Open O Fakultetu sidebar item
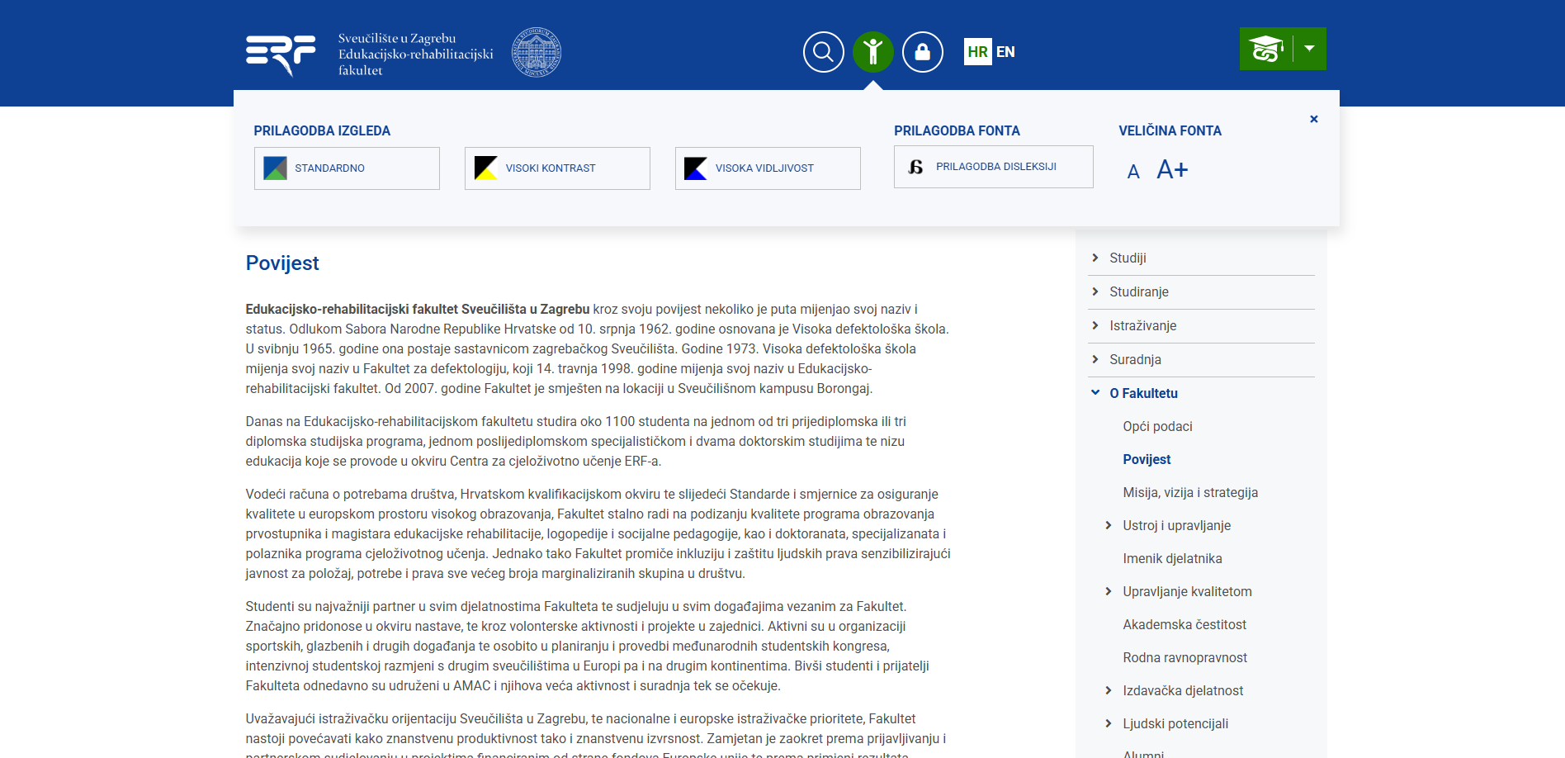 coord(1143,393)
